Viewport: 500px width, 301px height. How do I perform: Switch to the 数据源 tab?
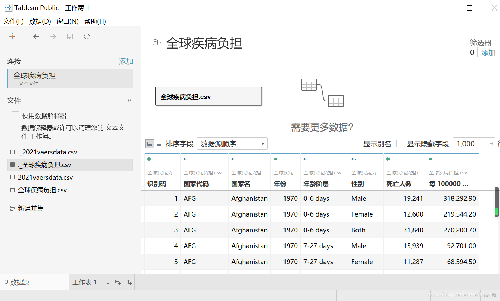pos(34,282)
